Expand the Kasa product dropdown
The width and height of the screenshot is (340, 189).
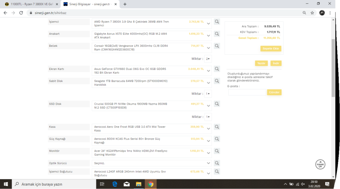point(209,129)
